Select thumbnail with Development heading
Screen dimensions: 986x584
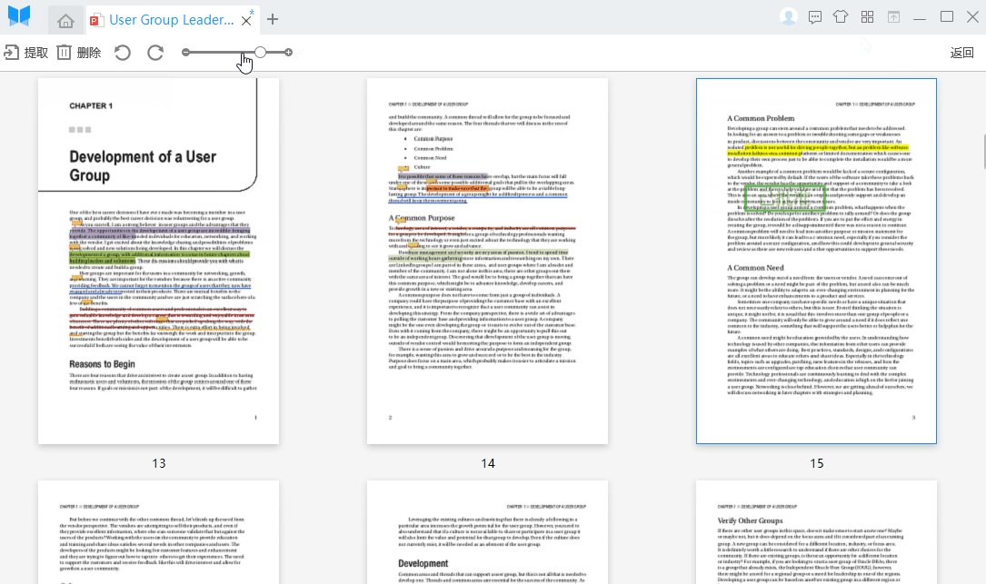pyautogui.click(x=487, y=532)
